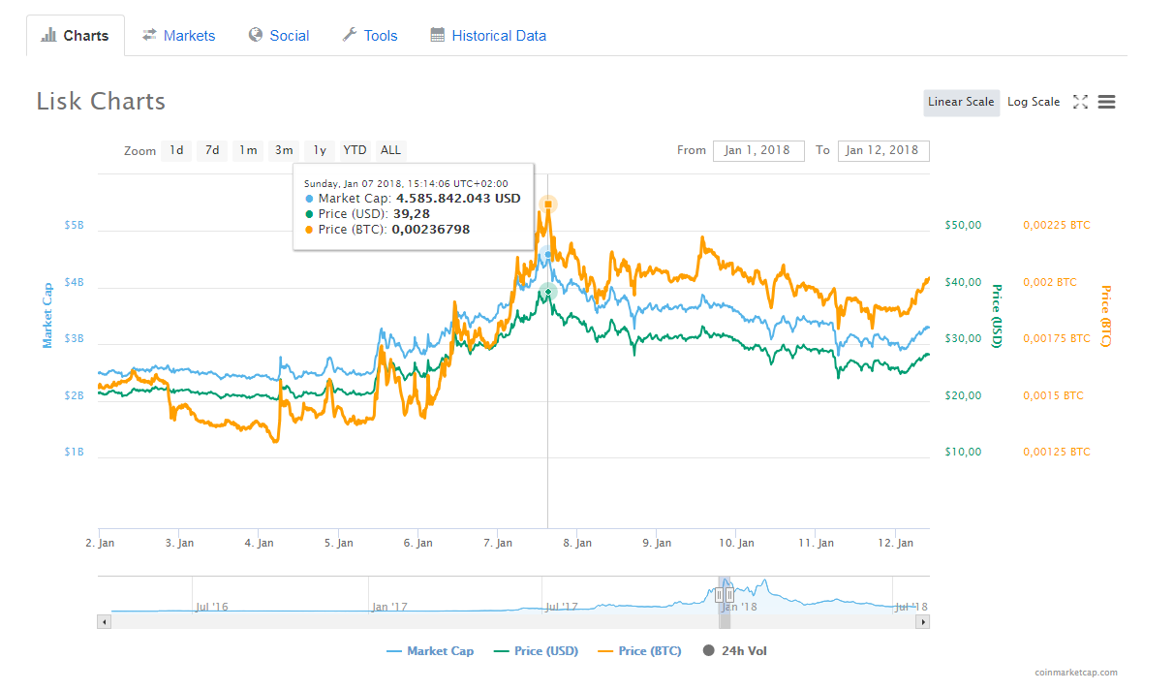Click the navigator scrollbar left arrow
The height and width of the screenshot is (690, 1174).
104,621
